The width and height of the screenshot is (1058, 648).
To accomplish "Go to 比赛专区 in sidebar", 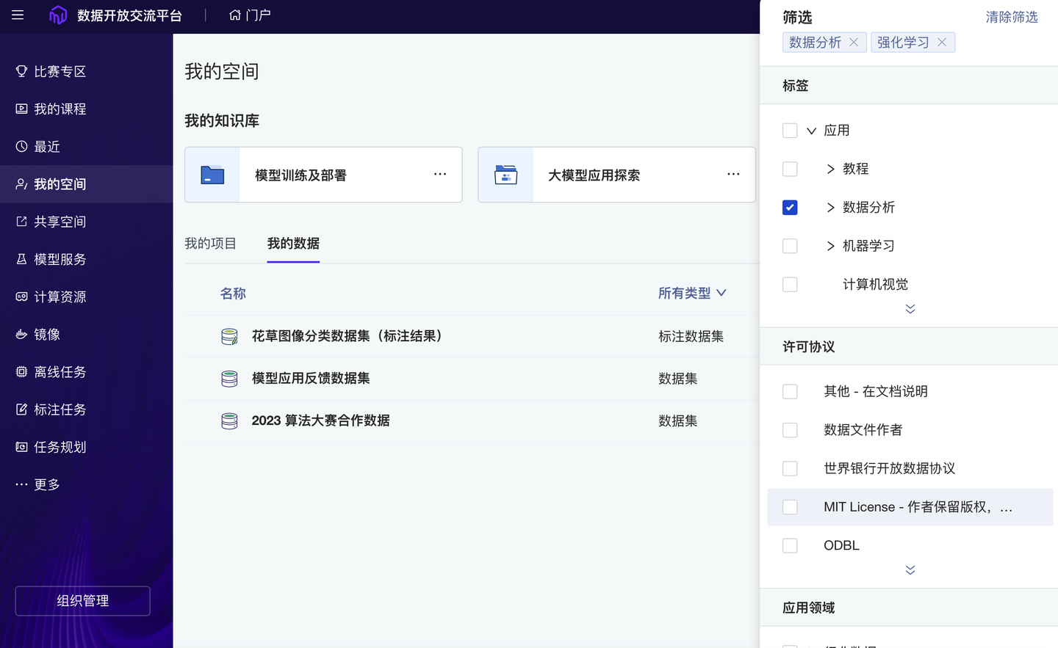I will pos(60,71).
